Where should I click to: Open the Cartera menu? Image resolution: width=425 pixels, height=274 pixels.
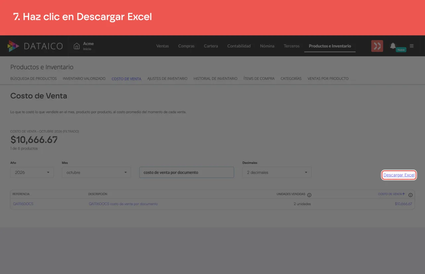tap(211, 46)
